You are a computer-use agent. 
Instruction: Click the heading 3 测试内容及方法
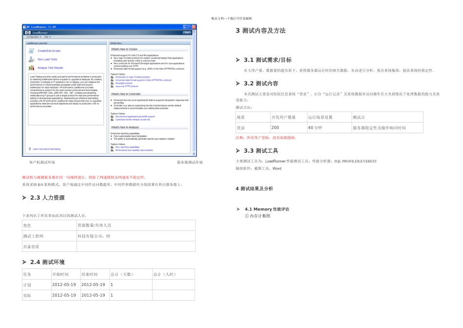pos(261,30)
